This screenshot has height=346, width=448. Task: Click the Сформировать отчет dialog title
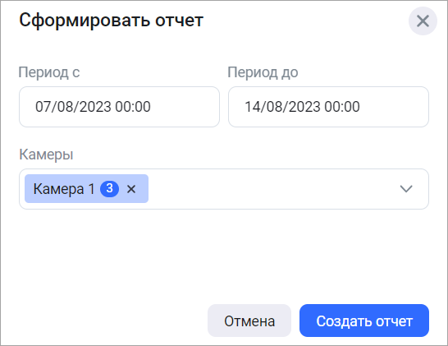pyautogui.click(x=111, y=21)
